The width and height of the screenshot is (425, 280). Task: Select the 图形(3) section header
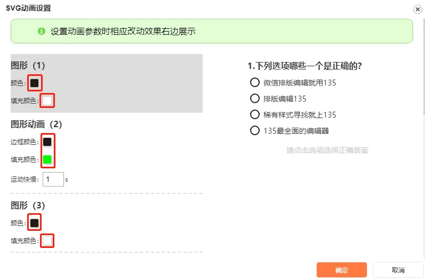click(x=28, y=205)
